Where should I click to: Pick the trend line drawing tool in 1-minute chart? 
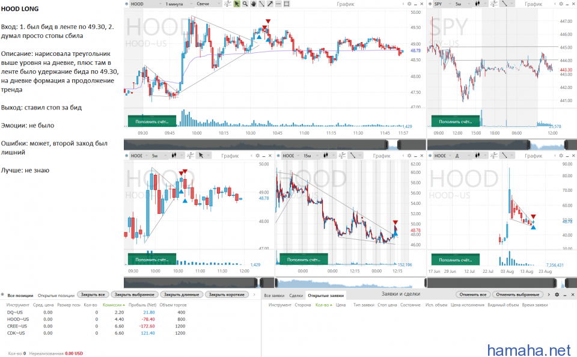click(x=261, y=4)
